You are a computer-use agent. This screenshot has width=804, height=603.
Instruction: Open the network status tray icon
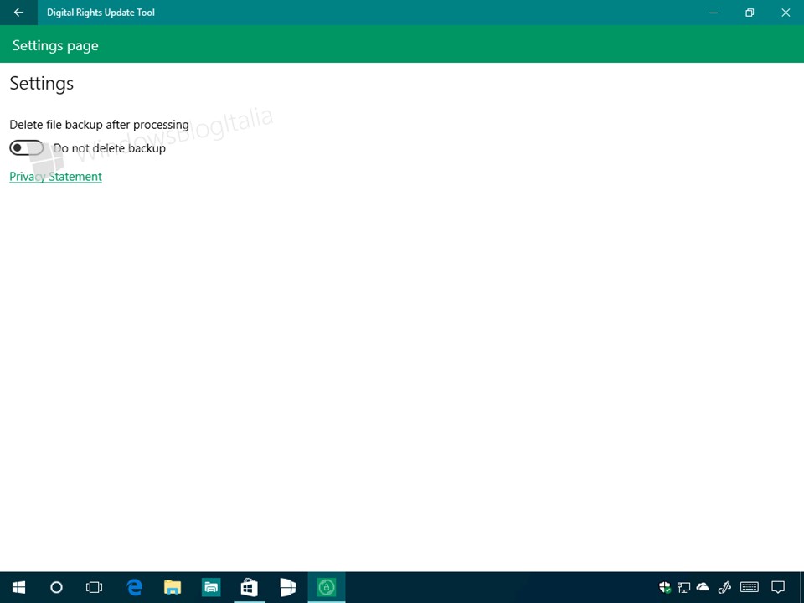click(683, 587)
